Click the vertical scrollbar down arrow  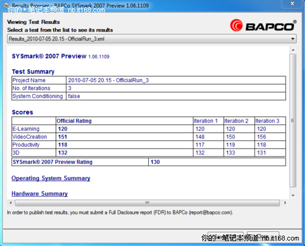293,195
